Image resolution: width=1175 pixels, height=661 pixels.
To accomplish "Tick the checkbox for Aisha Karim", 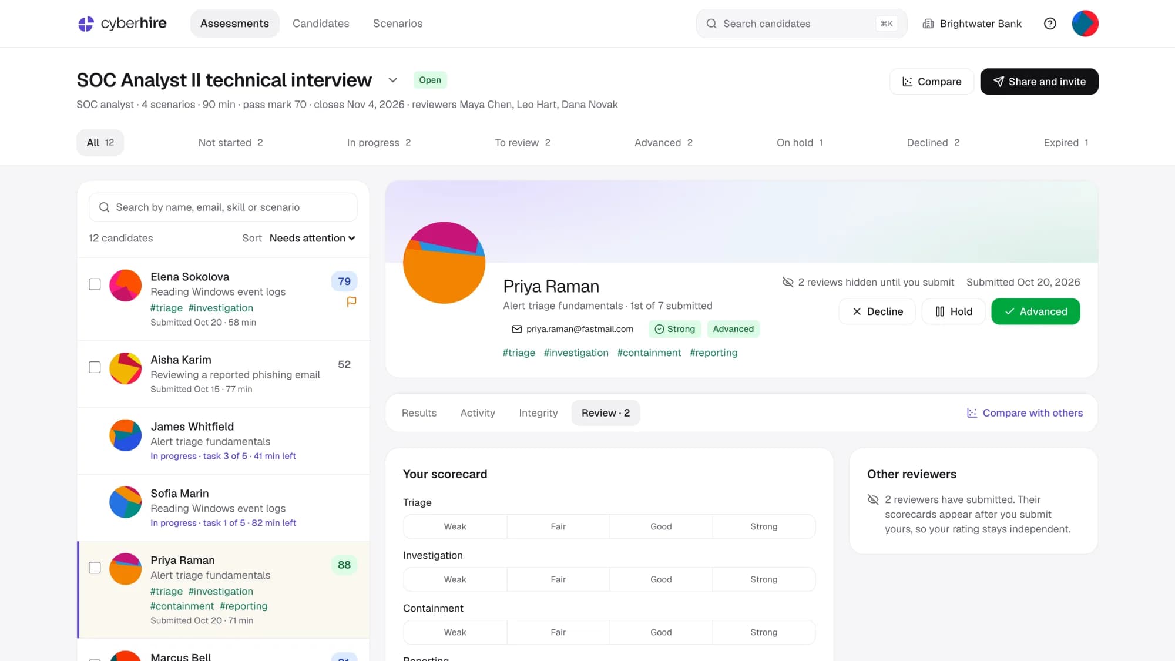I will click(95, 367).
